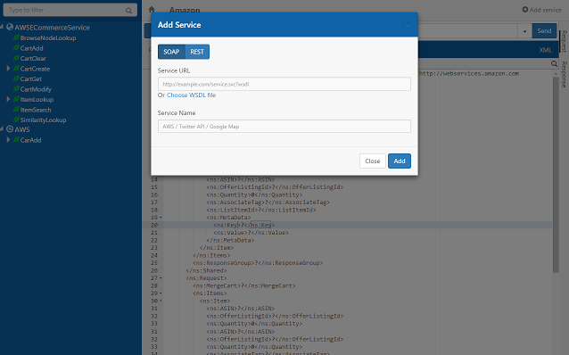
Task: Click the leaf icon next to CartClear
Action: click(16, 58)
